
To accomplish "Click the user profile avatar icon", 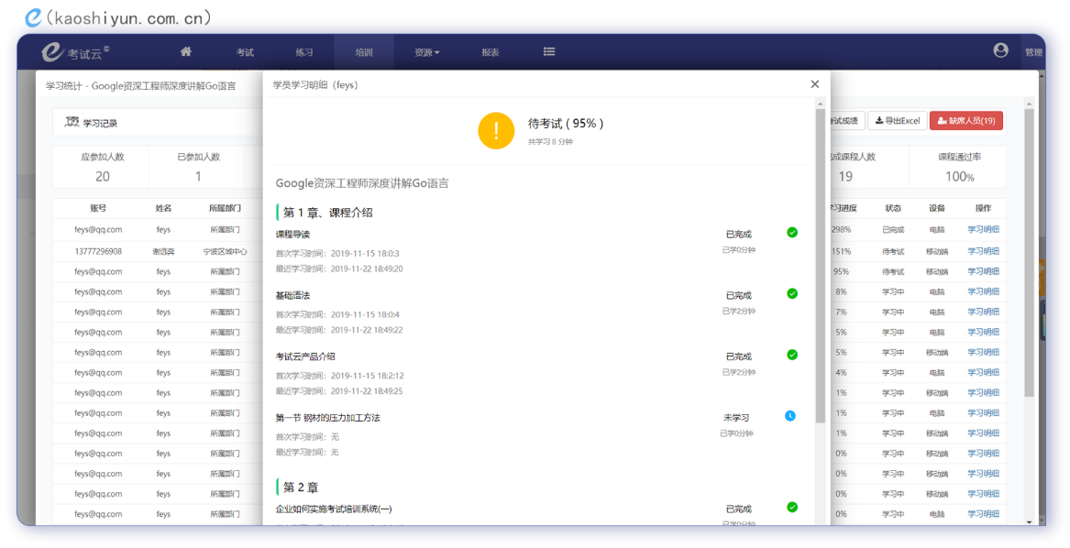I will [1000, 51].
